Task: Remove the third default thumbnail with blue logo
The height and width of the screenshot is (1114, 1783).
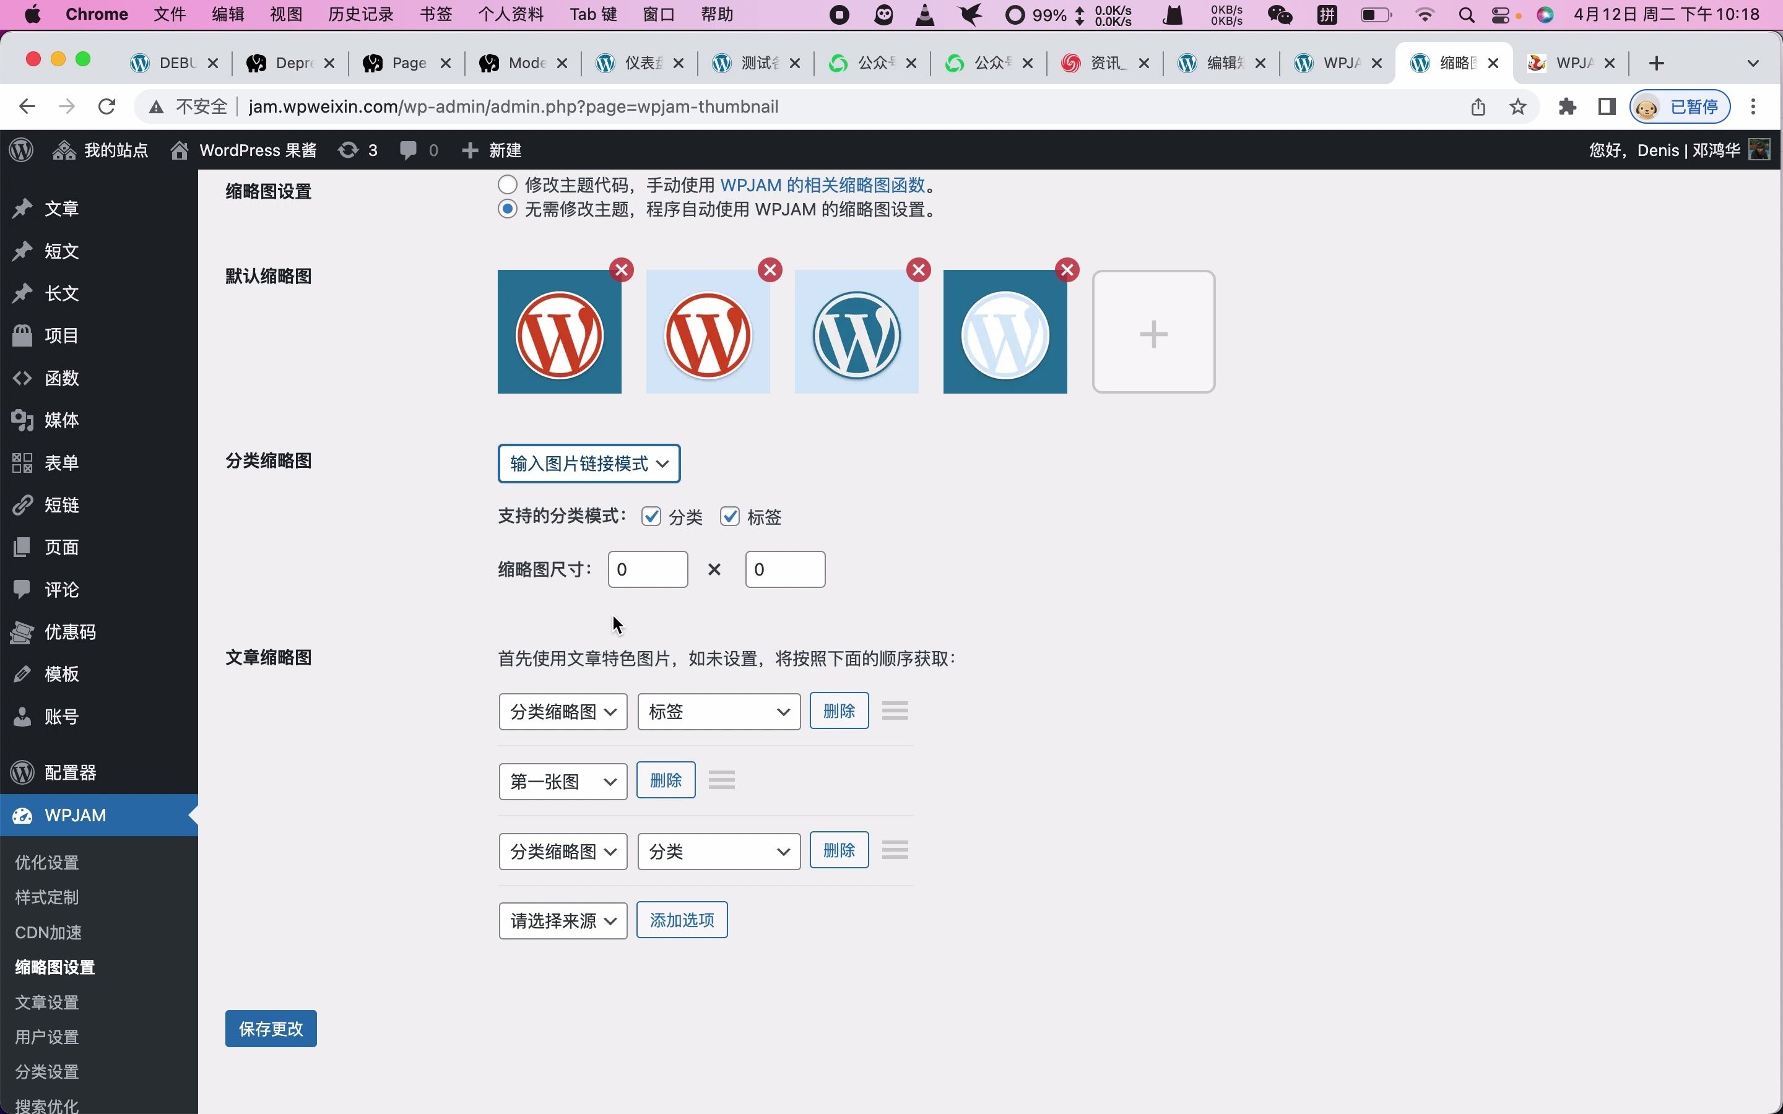Action: pos(919,270)
